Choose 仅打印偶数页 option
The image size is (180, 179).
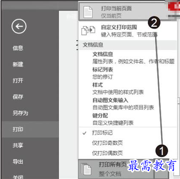[x=128, y=153]
